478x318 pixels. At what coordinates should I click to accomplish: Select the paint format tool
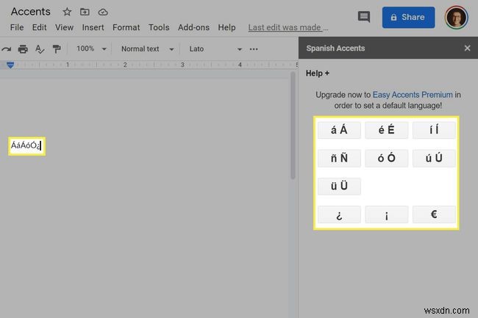click(57, 49)
